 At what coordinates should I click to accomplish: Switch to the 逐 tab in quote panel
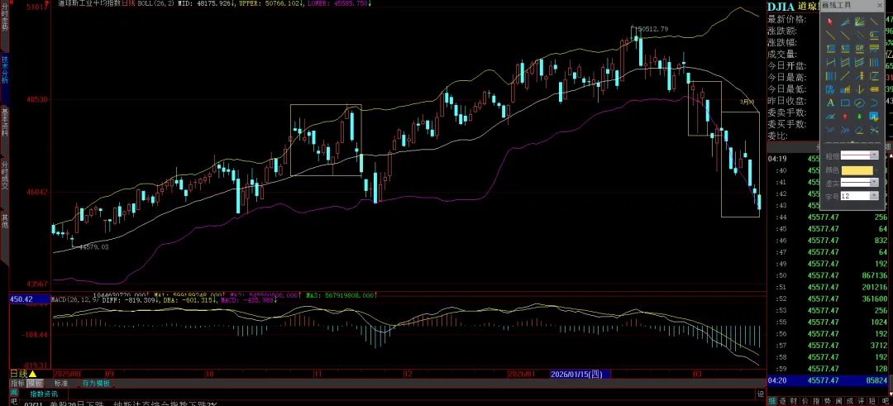coord(782,401)
